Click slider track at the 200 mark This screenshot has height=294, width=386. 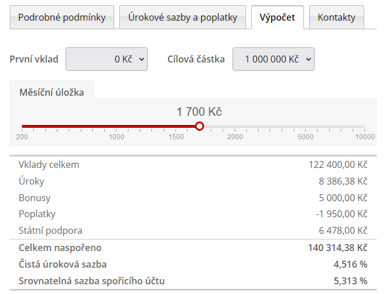(x=22, y=127)
